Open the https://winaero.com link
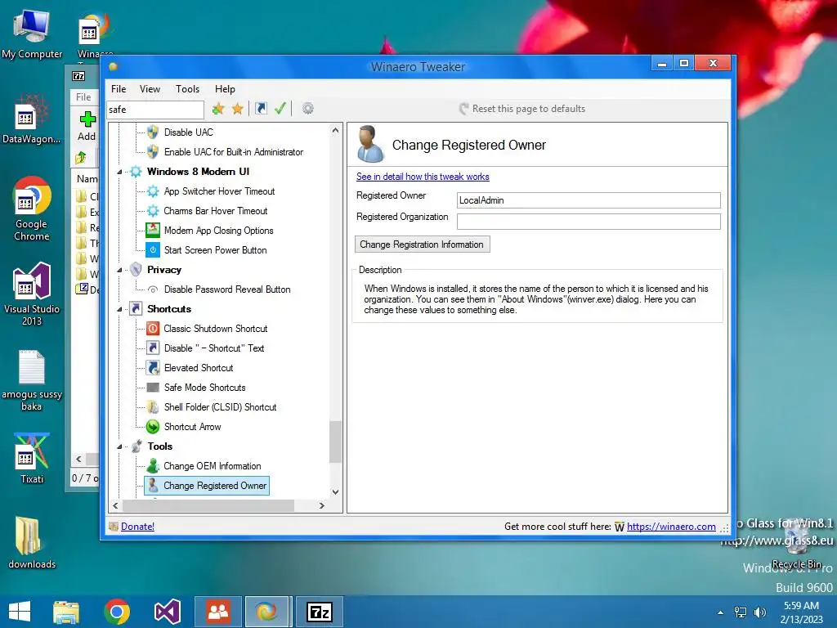The width and height of the screenshot is (837, 628). (x=671, y=527)
